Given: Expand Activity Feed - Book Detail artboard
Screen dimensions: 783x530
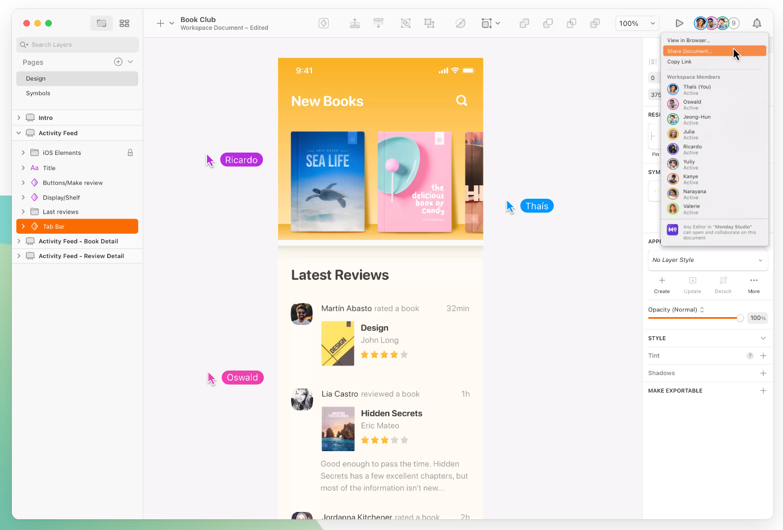Looking at the screenshot, I should click(x=19, y=241).
